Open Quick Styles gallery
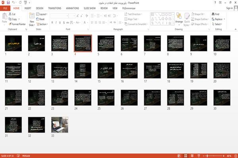The width and height of the screenshot is (238, 158). coord(187,19)
